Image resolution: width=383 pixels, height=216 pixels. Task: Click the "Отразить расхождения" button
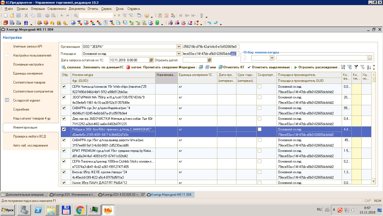[316, 67]
